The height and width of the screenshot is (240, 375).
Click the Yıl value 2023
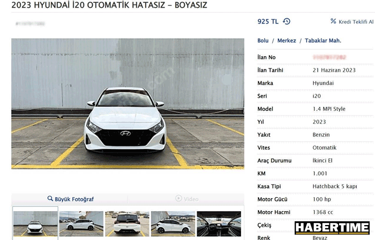click(x=319, y=122)
